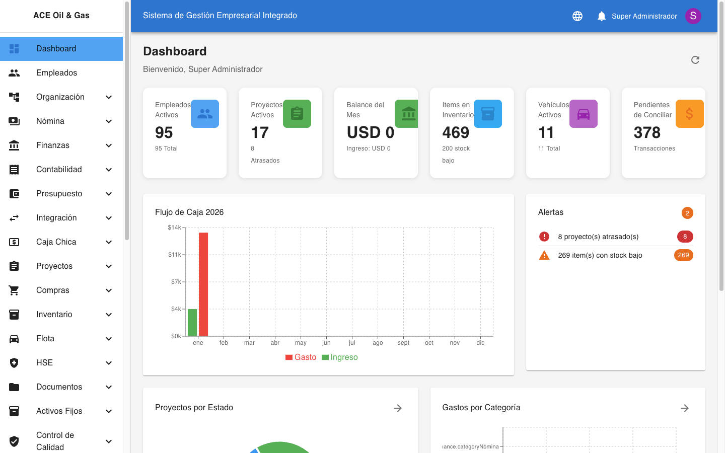Click the orange dollar icon on Pendientes card

point(689,113)
